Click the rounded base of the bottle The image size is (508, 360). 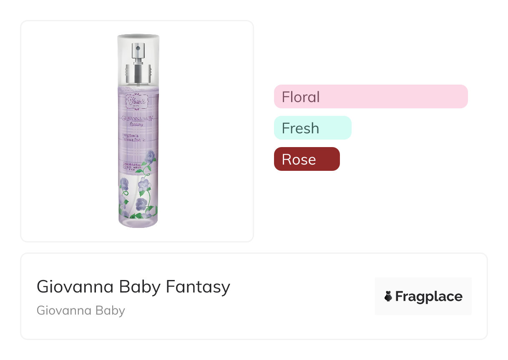click(138, 223)
